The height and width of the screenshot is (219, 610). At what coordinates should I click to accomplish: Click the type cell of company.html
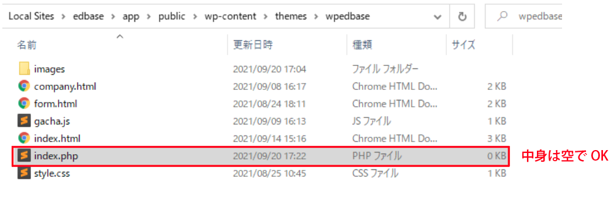pyautogui.click(x=395, y=86)
